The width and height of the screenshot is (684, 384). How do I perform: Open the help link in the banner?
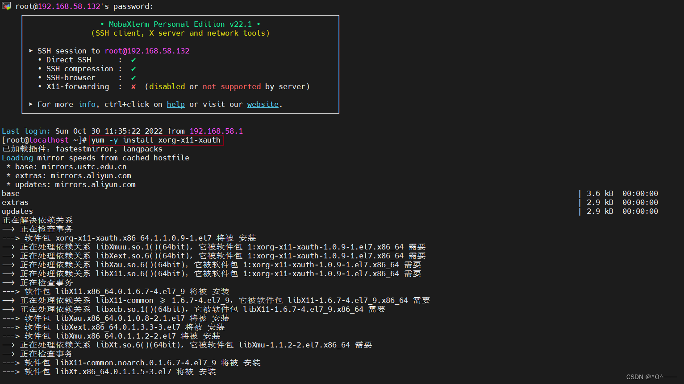pos(175,104)
